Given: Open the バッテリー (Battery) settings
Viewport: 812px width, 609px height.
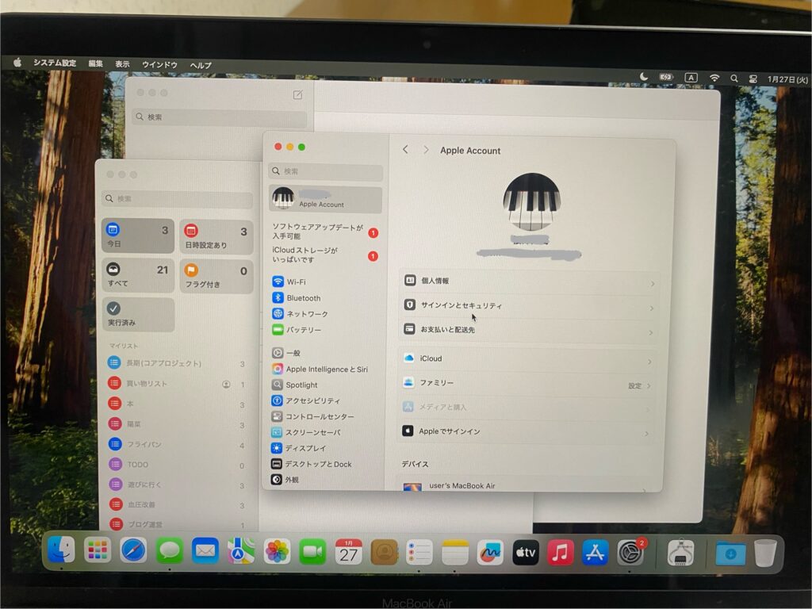Looking at the screenshot, I should (x=303, y=330).
